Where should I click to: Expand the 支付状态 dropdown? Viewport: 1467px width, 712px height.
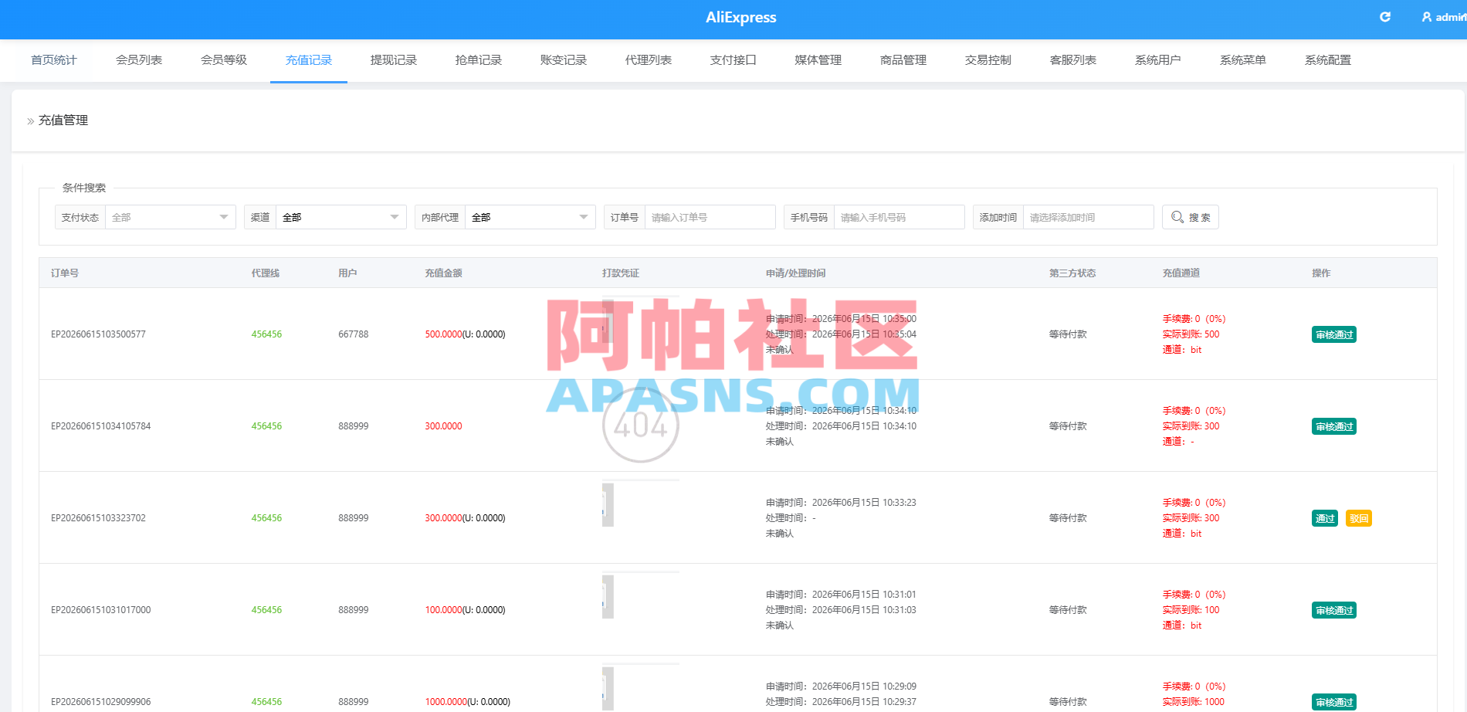click(x=171, y=217)
